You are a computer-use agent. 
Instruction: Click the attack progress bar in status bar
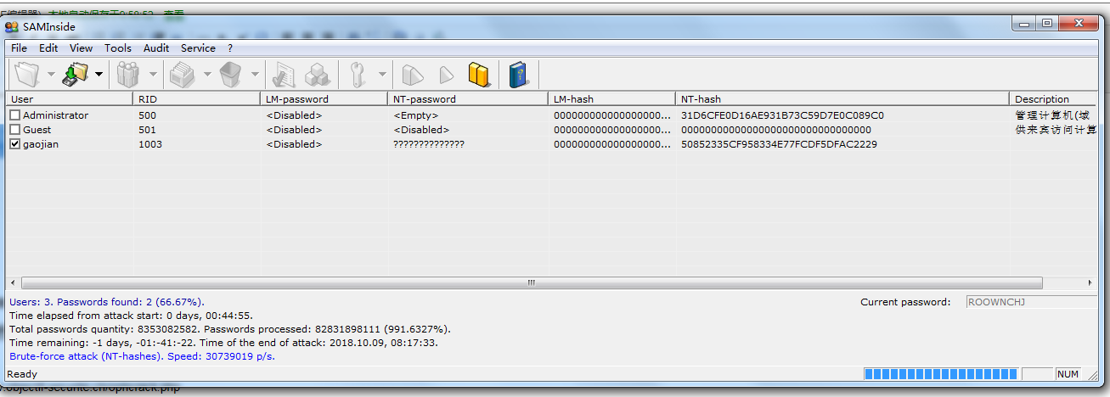(x=941, y=374)
